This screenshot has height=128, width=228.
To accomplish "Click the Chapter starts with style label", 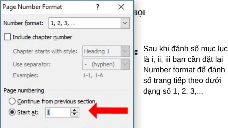I will pyautogui.click(x=45, y=51).
